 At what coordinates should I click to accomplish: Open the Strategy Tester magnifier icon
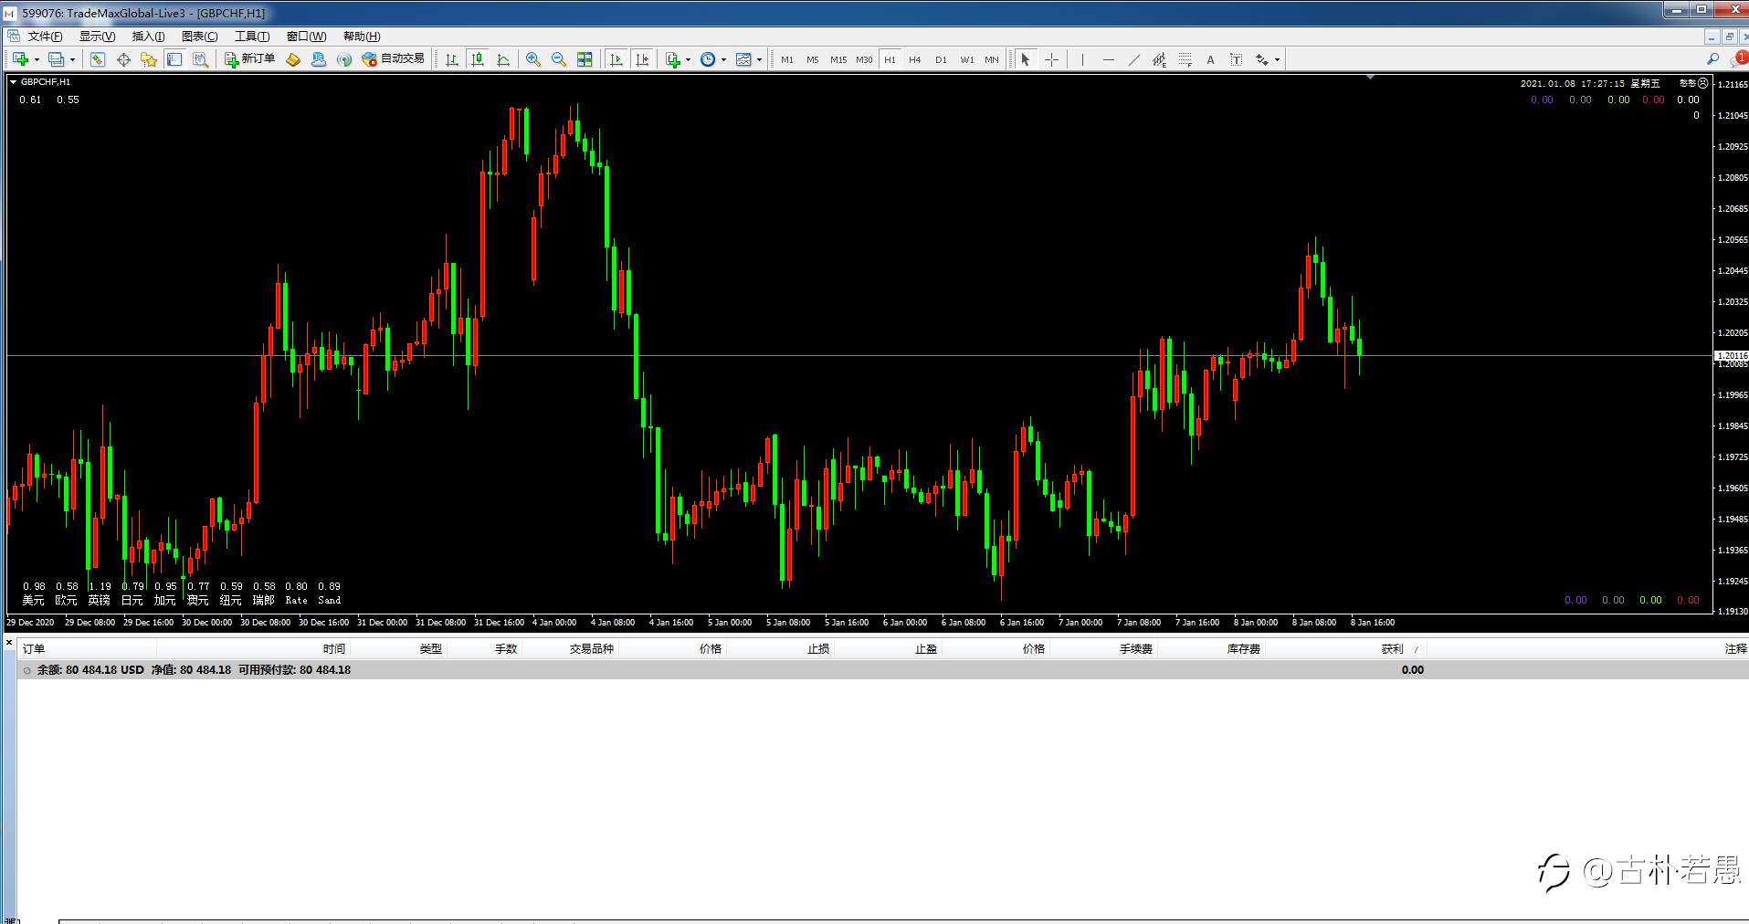pyautogui.click(x=200, y=59)
